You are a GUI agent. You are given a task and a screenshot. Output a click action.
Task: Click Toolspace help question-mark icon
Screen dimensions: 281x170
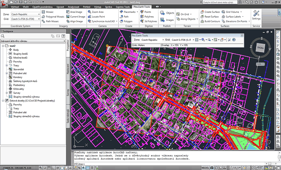63,36
